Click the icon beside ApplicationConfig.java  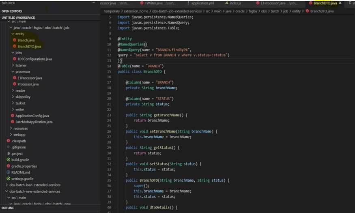(13, 116)
